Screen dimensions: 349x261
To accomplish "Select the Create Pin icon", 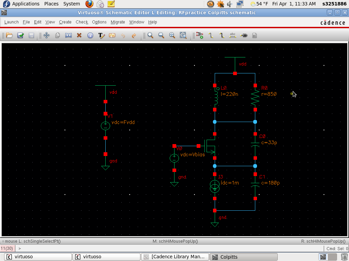I will click(244, 35).
